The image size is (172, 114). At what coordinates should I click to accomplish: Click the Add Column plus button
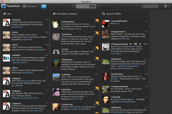24,6
